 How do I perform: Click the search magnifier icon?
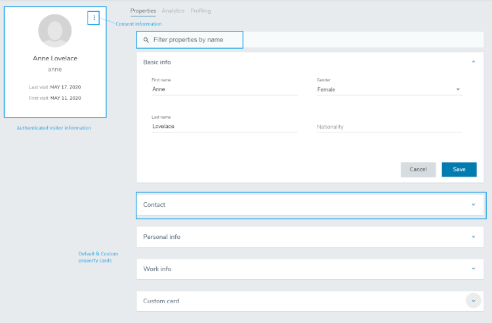146,40
